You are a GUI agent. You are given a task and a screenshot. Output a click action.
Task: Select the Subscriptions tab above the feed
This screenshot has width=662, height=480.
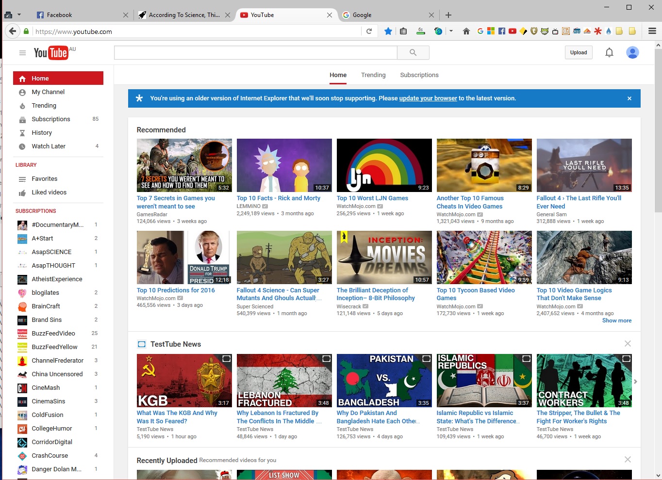419,75
